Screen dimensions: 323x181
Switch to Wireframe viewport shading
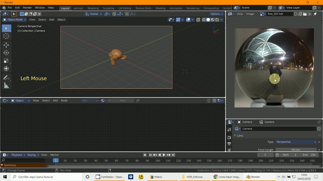point(204,20)
